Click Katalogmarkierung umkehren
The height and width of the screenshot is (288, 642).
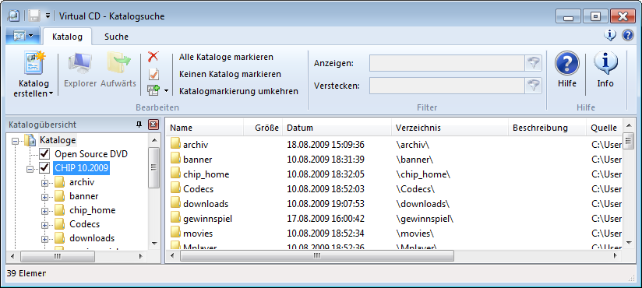coord(238,91)
